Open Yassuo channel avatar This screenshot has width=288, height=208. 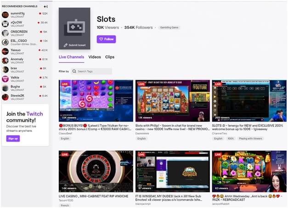click(x=5, y=51)
